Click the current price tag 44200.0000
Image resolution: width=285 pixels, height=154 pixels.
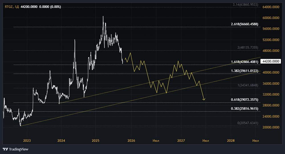click(x=271, y=61)
